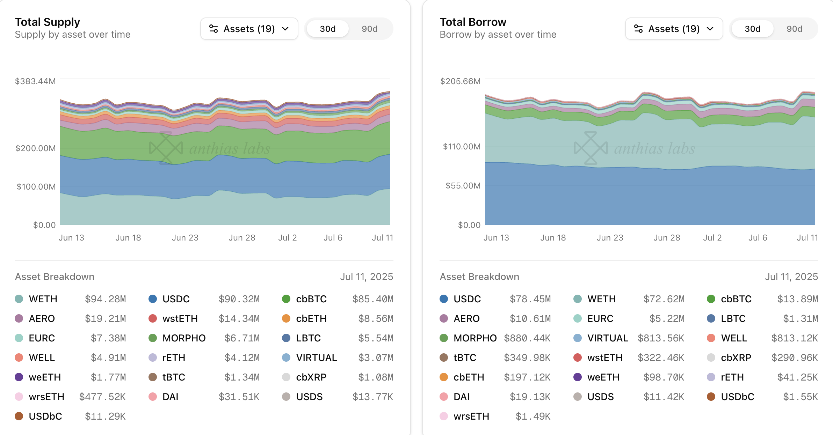Viewport: 833px width, 435px height.
Task: Click chevron arrow on Total Borrow Assets button
Action: (x=710, y=29)
